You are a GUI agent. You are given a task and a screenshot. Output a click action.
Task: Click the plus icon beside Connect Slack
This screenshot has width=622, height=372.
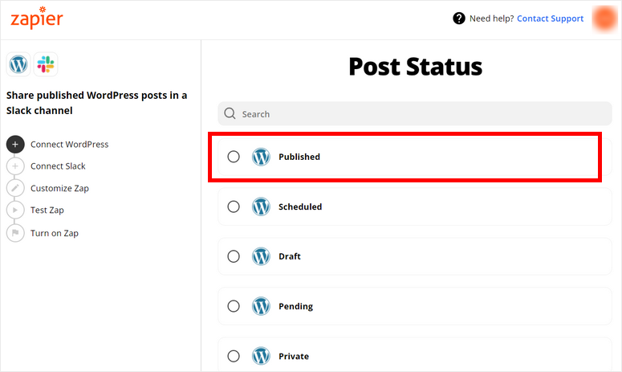click(15, 166)
